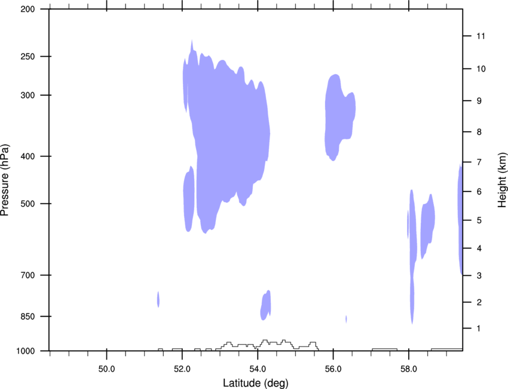
Task: Click the 56.0 latitude tick label
Action: pyautogui.click(x=333, y=369)
